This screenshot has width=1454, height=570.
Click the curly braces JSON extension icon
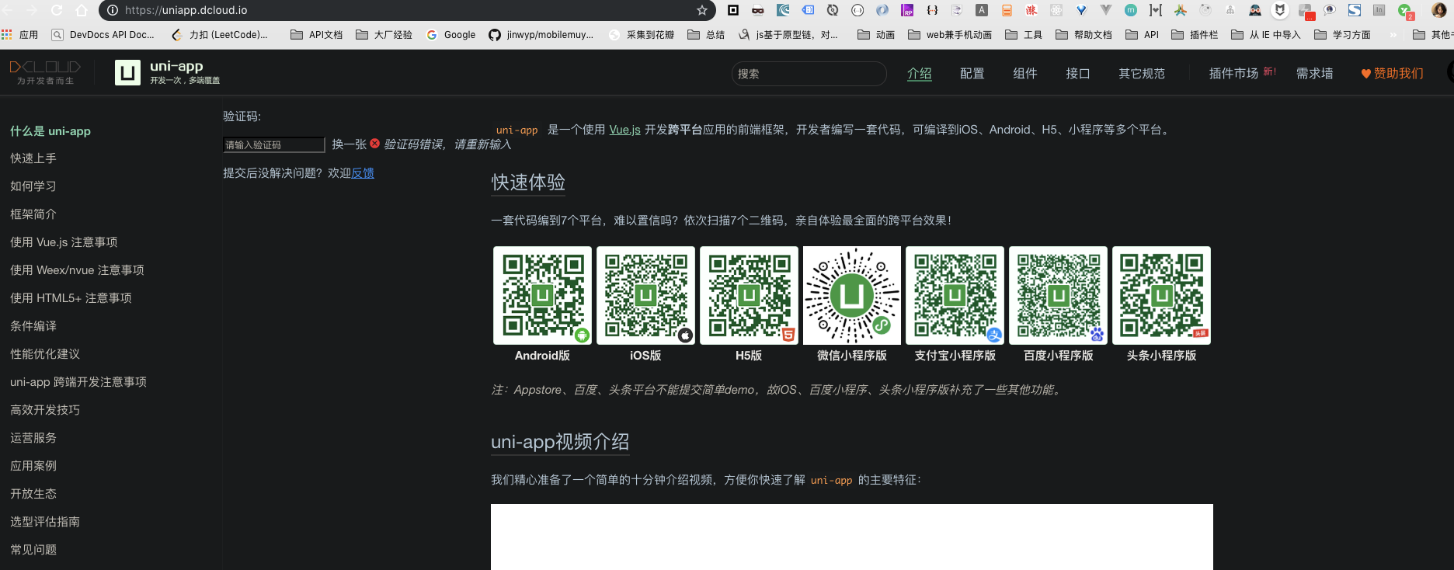pos(932,10)
